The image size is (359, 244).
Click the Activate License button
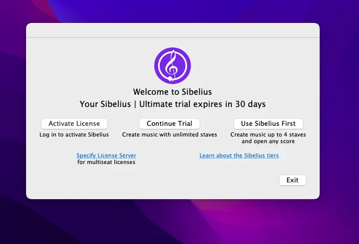point(74,124)
